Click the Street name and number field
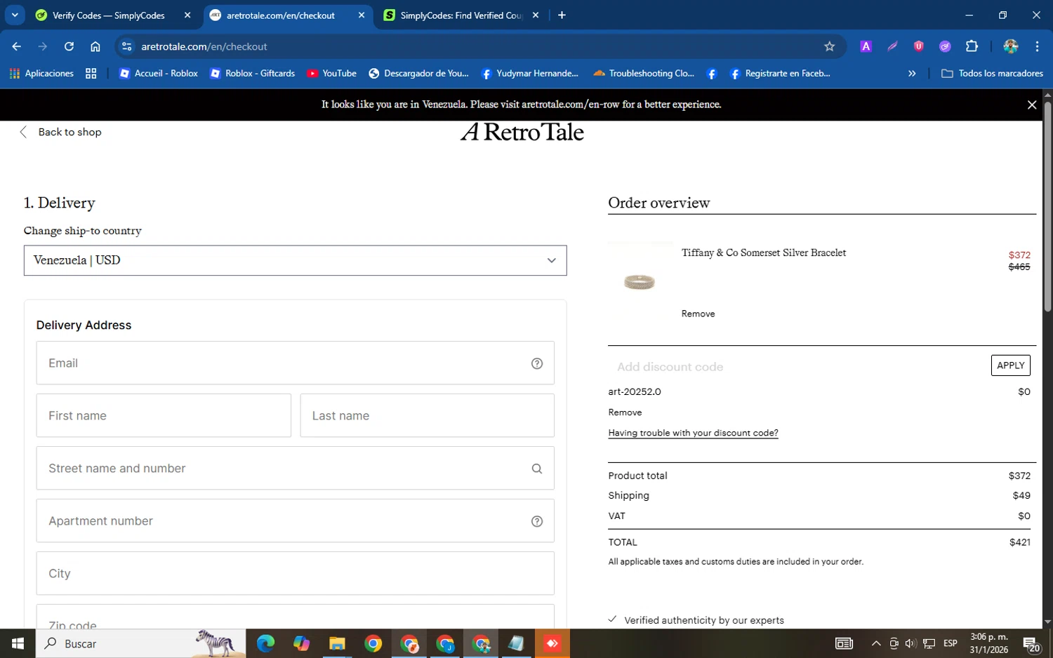 click(295, 469)
